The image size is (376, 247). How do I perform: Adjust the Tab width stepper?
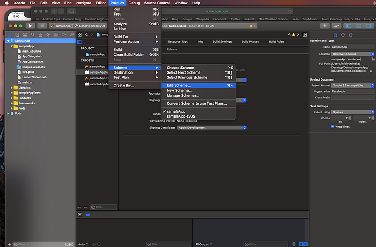tap(350, 118)
